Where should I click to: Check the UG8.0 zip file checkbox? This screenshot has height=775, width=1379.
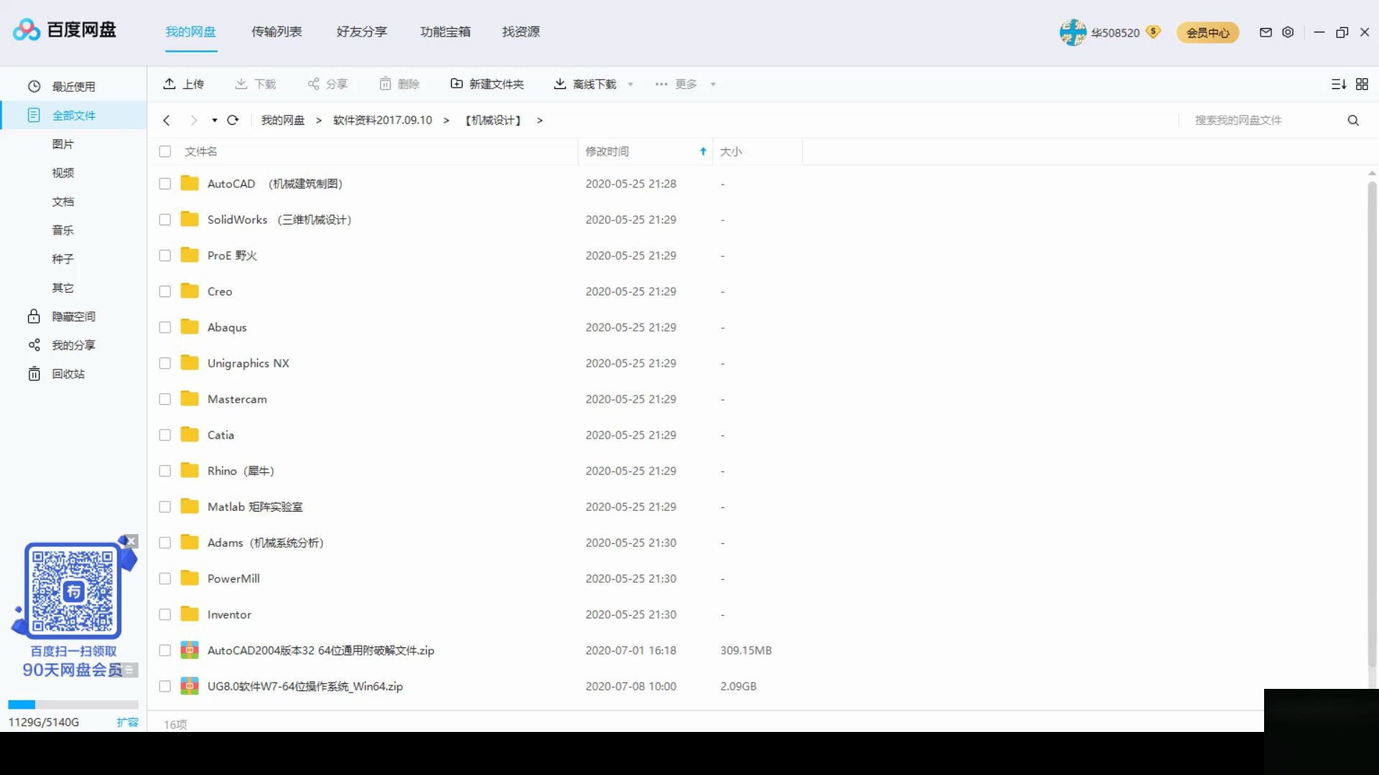point(165,686)
